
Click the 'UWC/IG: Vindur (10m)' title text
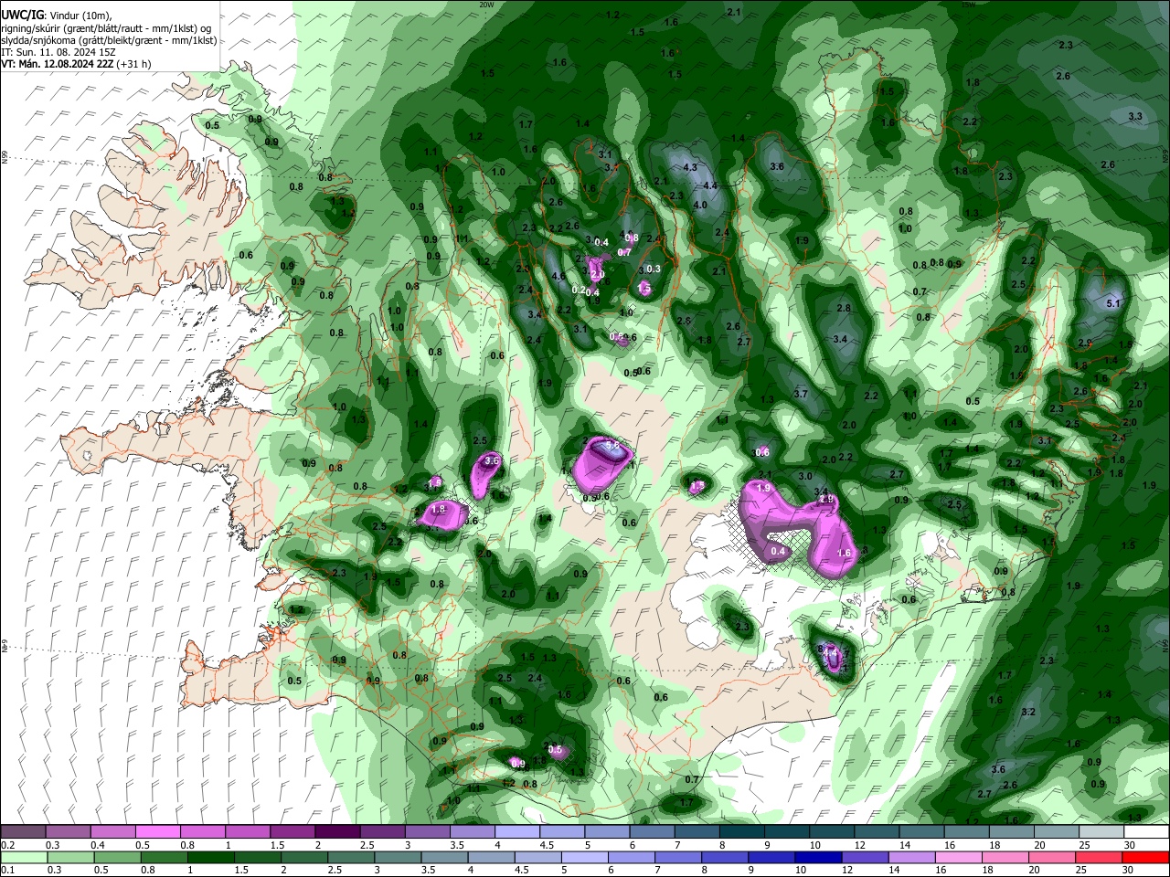[56, 16]
